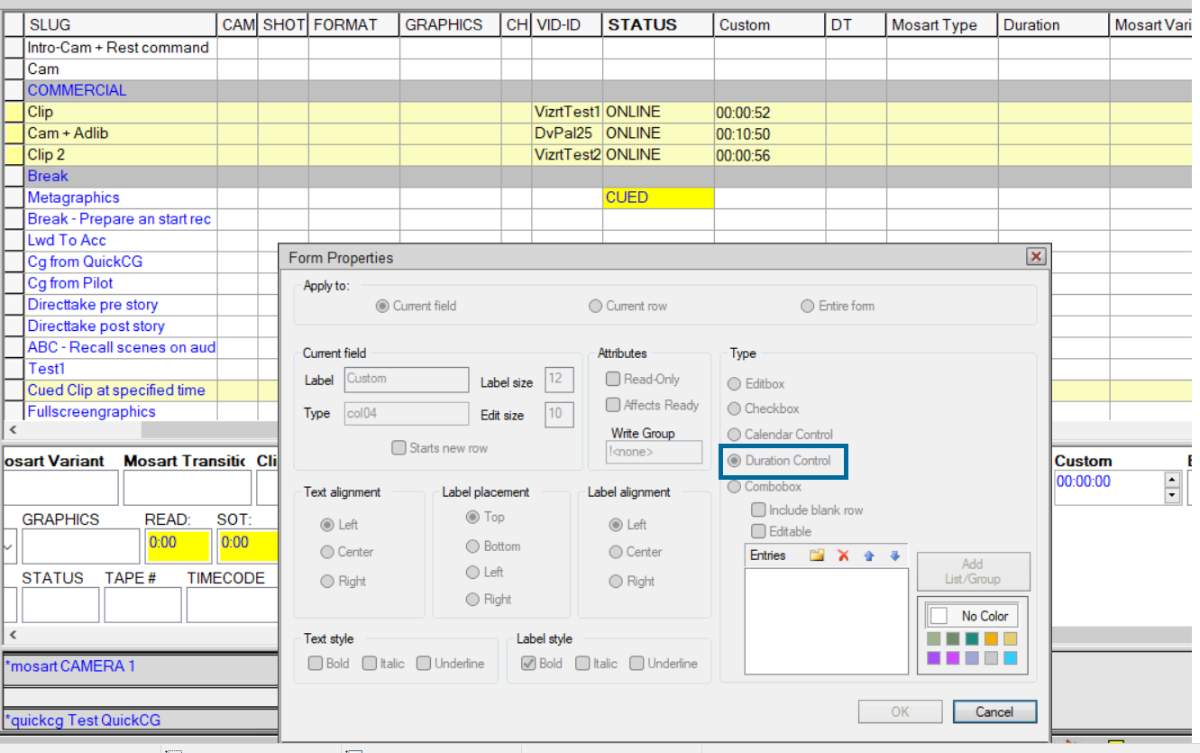Toggle the Affects Ready checkbox

coord(613,406)
